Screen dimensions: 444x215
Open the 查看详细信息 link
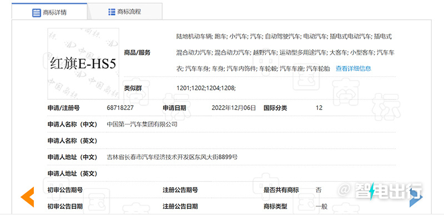click(354, 69)
